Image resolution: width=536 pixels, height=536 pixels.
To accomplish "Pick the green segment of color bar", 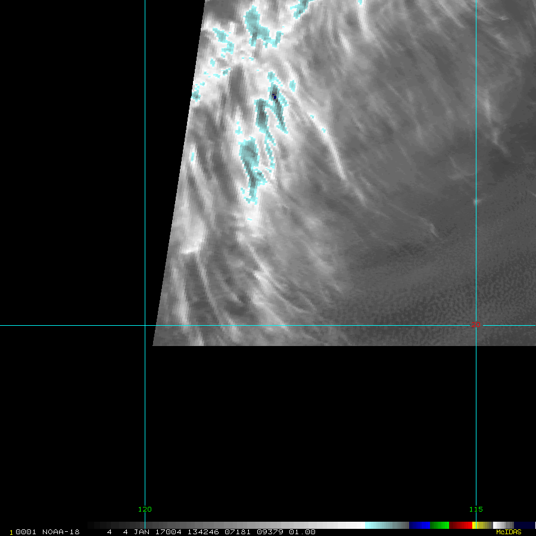I will click(x=440, y=525).
